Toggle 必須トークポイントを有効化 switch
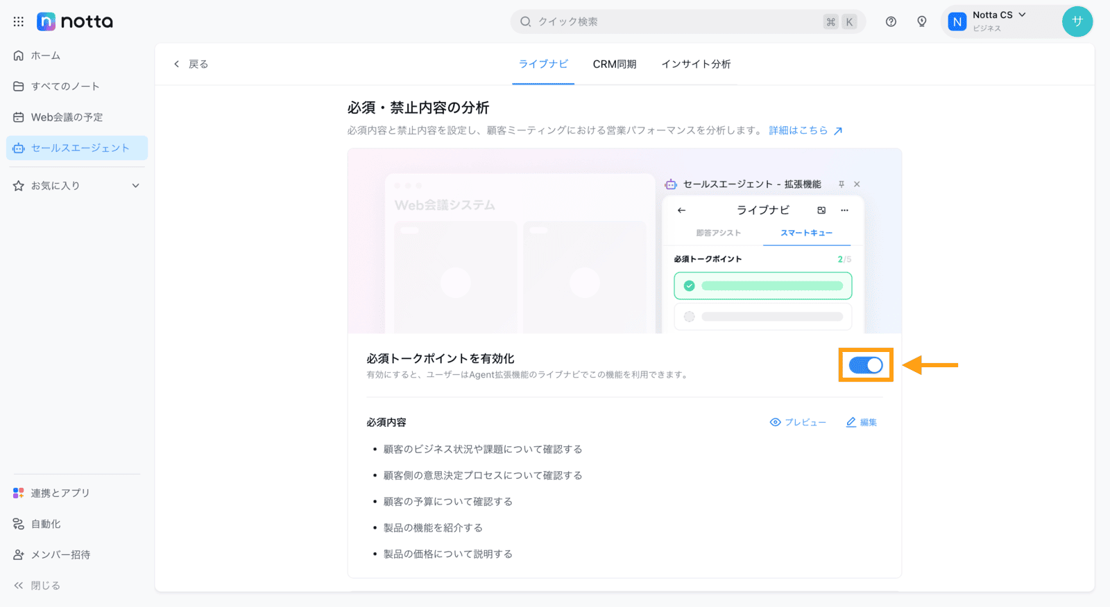Viewport: 1110px width, 607px height. [866, 365]
